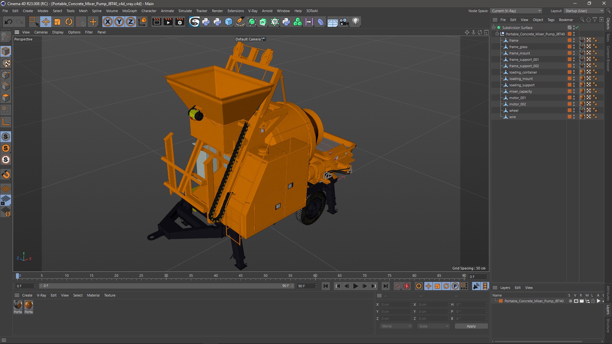Toggle the X-axis lock icon
This screenshot has width=612, height=344.
point(108,22)
